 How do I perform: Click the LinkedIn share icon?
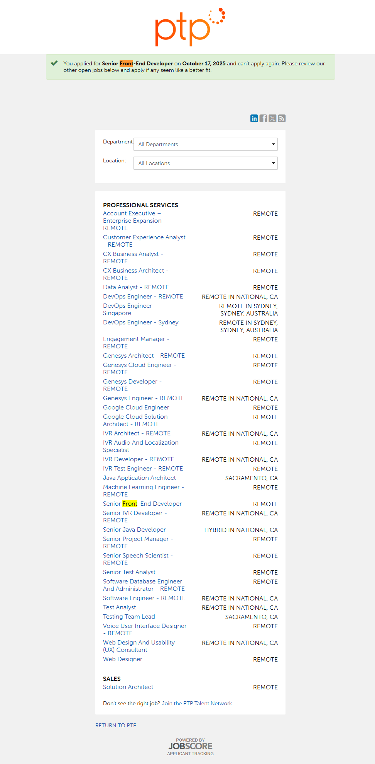click(254, 118)
